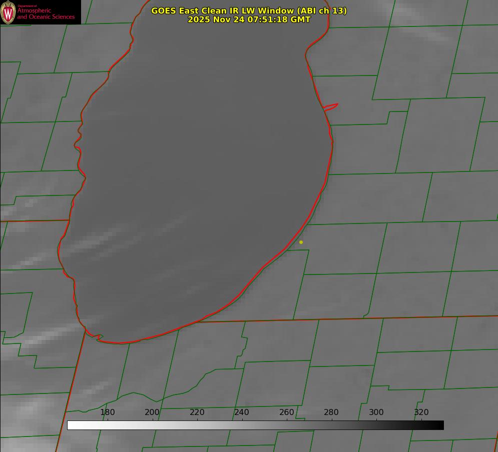Click the 240 value on the scale
The image size is (498, 452).
242,412
